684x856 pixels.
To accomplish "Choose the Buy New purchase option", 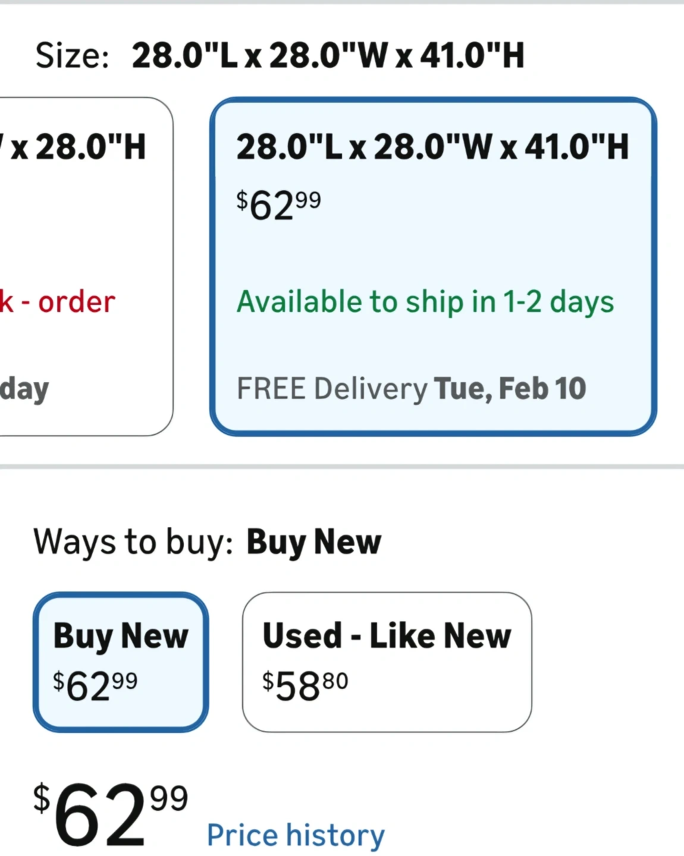I will pos(121,662).
